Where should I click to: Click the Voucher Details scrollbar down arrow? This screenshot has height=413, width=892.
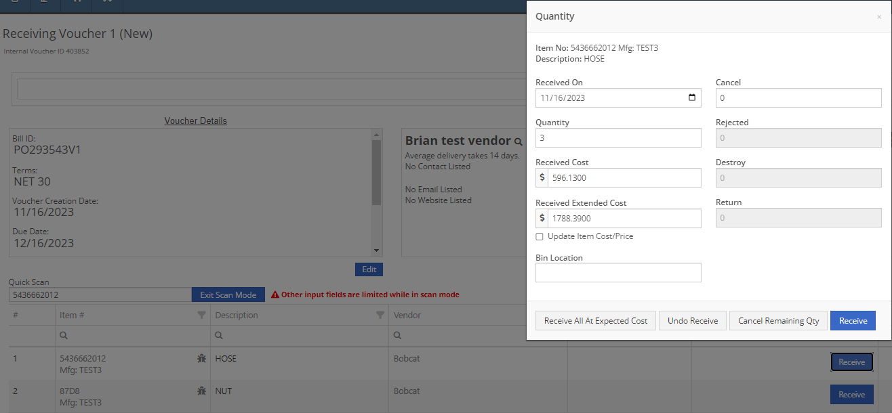pos(377,251)
